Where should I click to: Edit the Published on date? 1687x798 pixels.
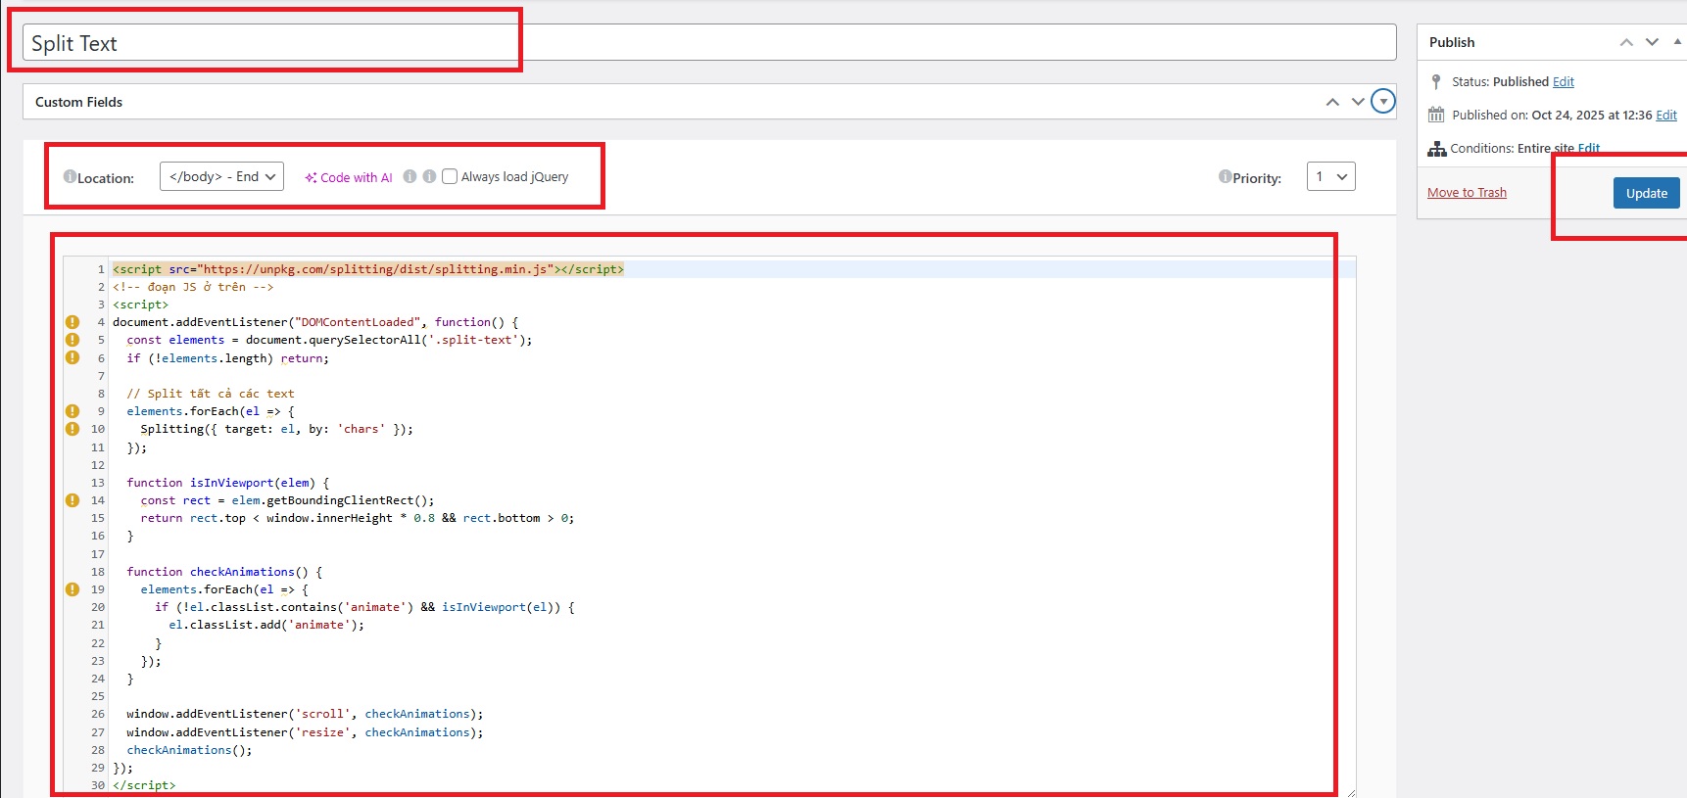tap(1666, 115)
